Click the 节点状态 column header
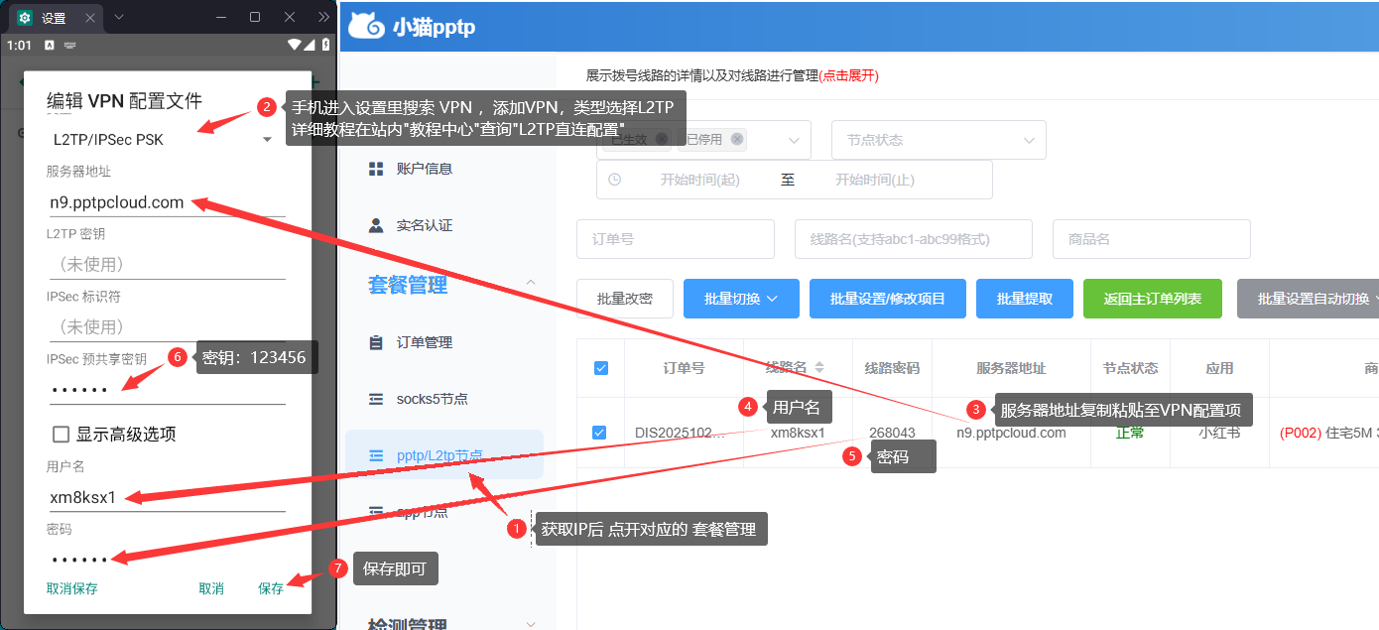1379x630 pixels. click(x=1130, y=368)
